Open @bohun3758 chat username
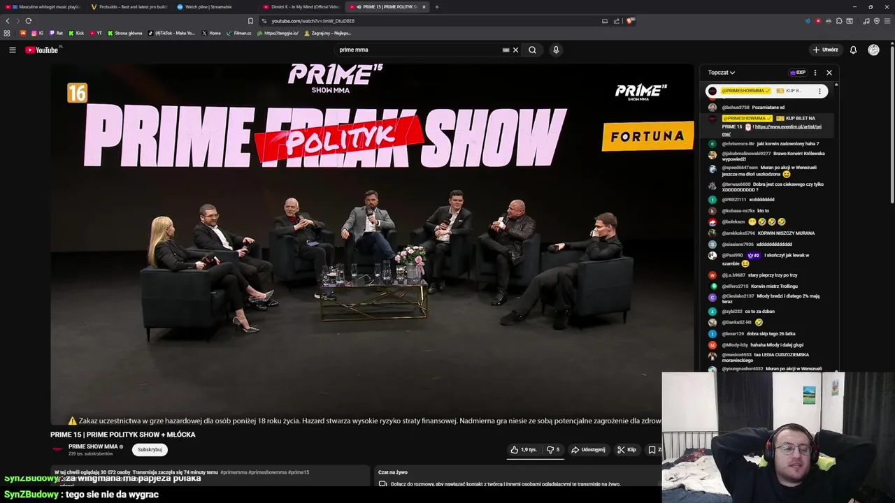The image size is (895, 503). pos(736,108)
